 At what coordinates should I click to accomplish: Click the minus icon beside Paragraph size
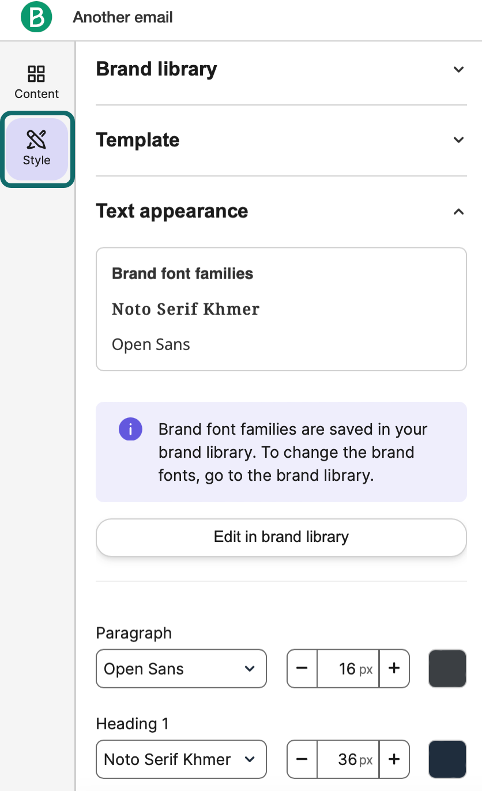click(x=302, y=668)
